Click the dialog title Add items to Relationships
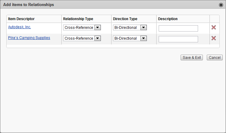This screenshot has width=226, height=133. 29,5
